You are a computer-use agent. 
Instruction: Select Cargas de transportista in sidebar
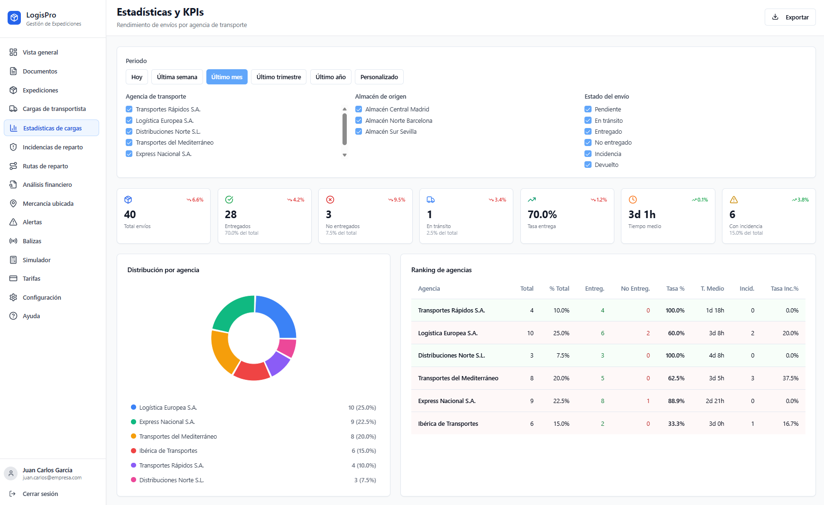tap(54, 109)
